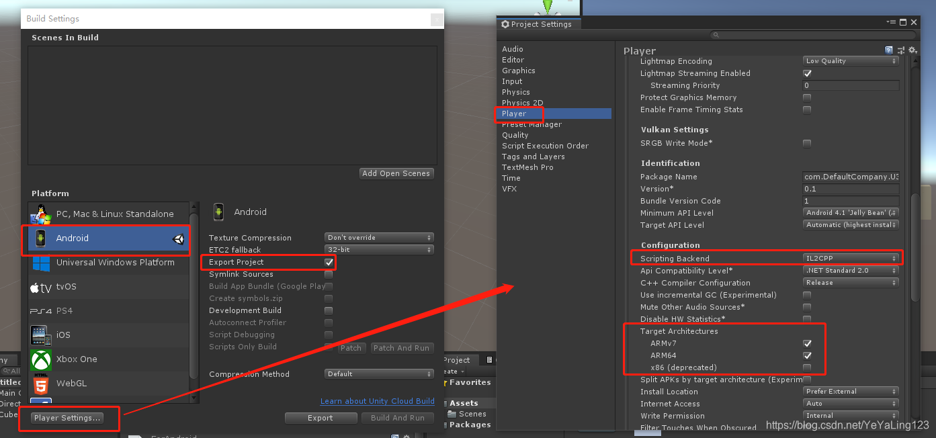Open the C++ Compiler Configuration dropdown
This screenshot has width=936, height=438.
pyautogui.click(x=851, y=283)
